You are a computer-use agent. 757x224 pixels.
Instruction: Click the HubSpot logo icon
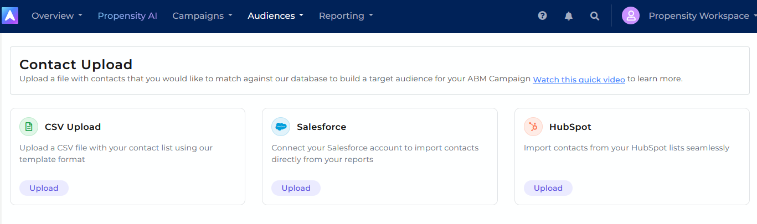(533, 127)
